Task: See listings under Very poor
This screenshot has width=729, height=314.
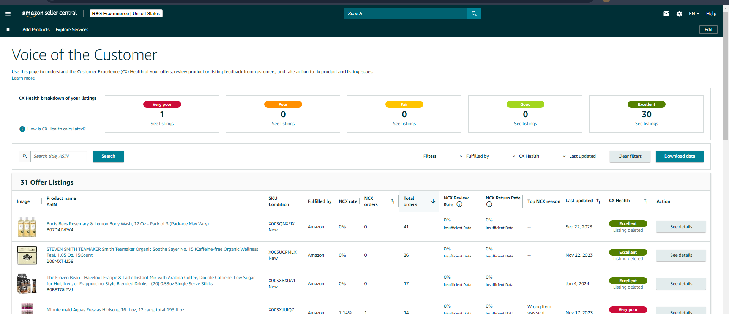Action: coord(162,124)
